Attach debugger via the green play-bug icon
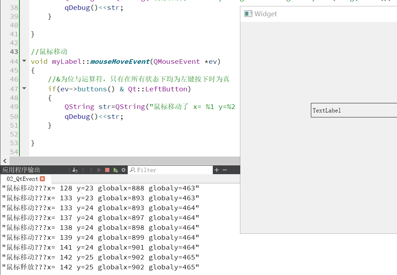The width and height of the screenshot is (397, 275). click(115, 170)
